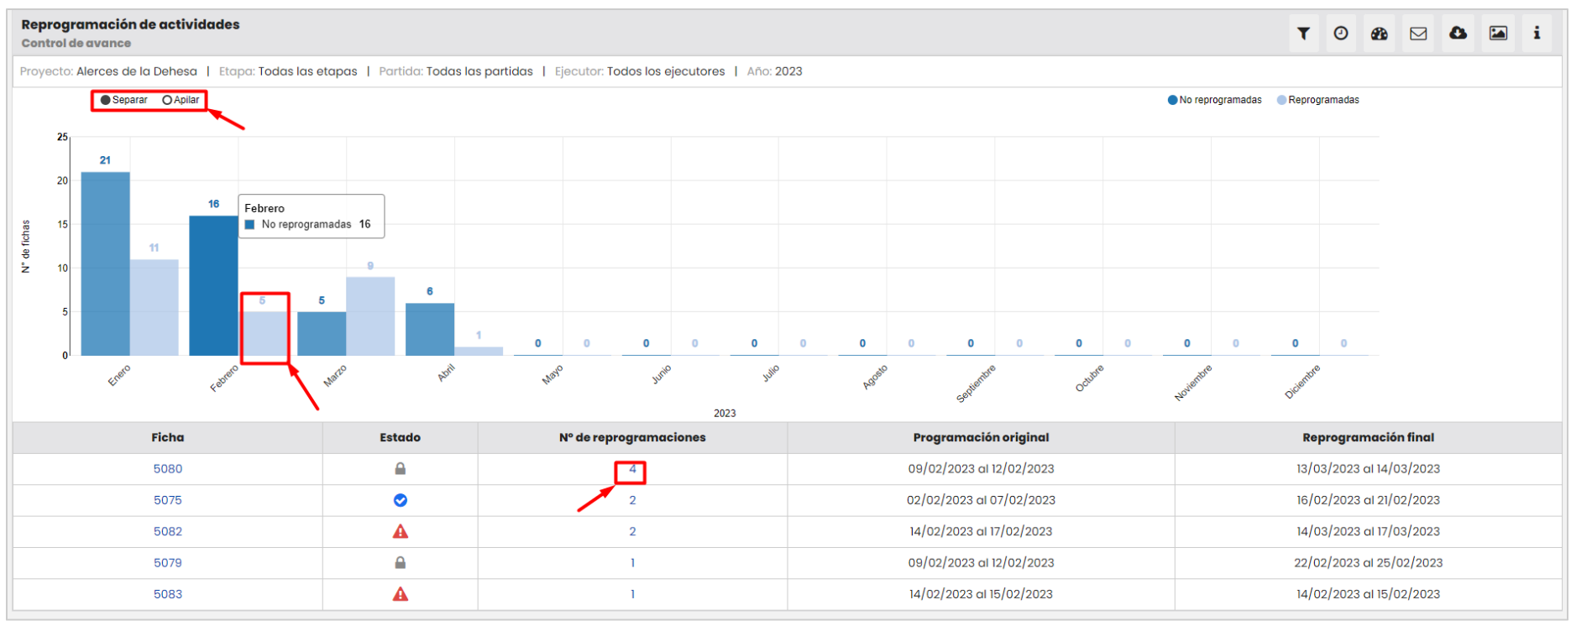Click the warning triangle for ficha 5082
The width and height of the screenshot is (1571, 626).
point(401,531)
